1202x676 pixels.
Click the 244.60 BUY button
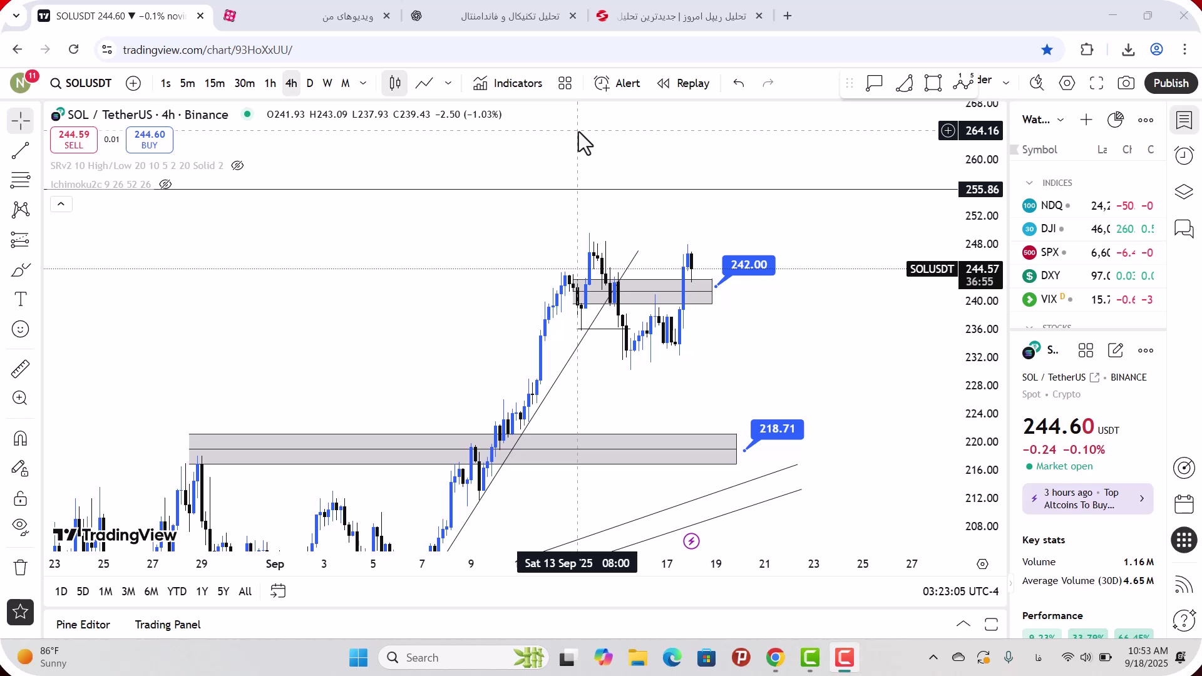point(150,140)
